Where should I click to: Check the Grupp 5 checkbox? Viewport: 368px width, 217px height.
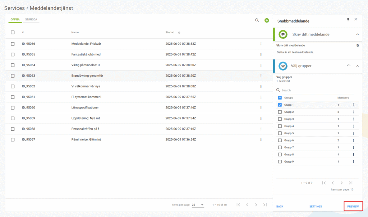click(x=280, y=133)
